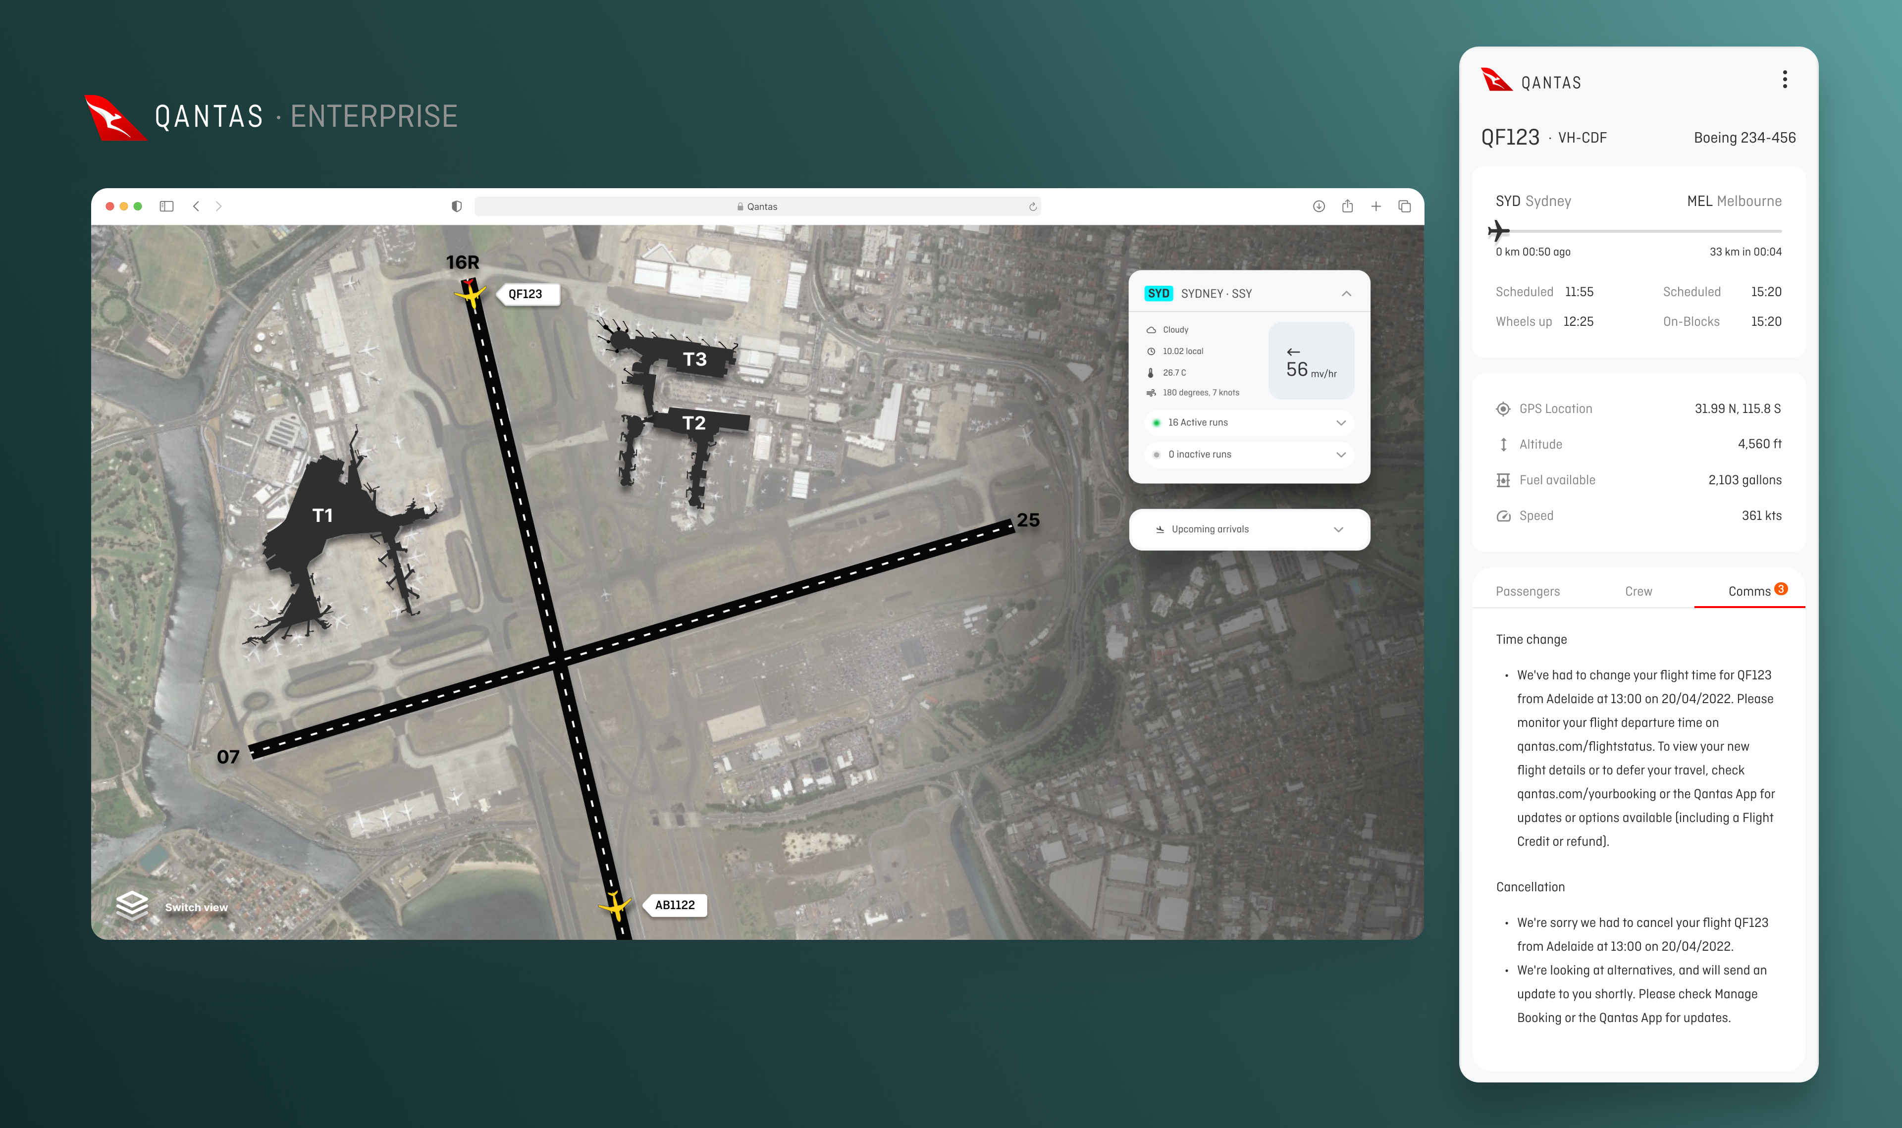The height and width of the screenshot is (1128, 1902).
Task: Click the thermometer icon beside 26.7 C
Action: [1151, 372]
